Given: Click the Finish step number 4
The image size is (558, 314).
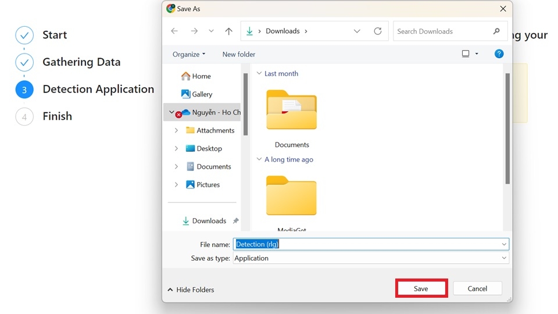Looking at the screenshot, I should pyautogui.click(x=24, y=117).
